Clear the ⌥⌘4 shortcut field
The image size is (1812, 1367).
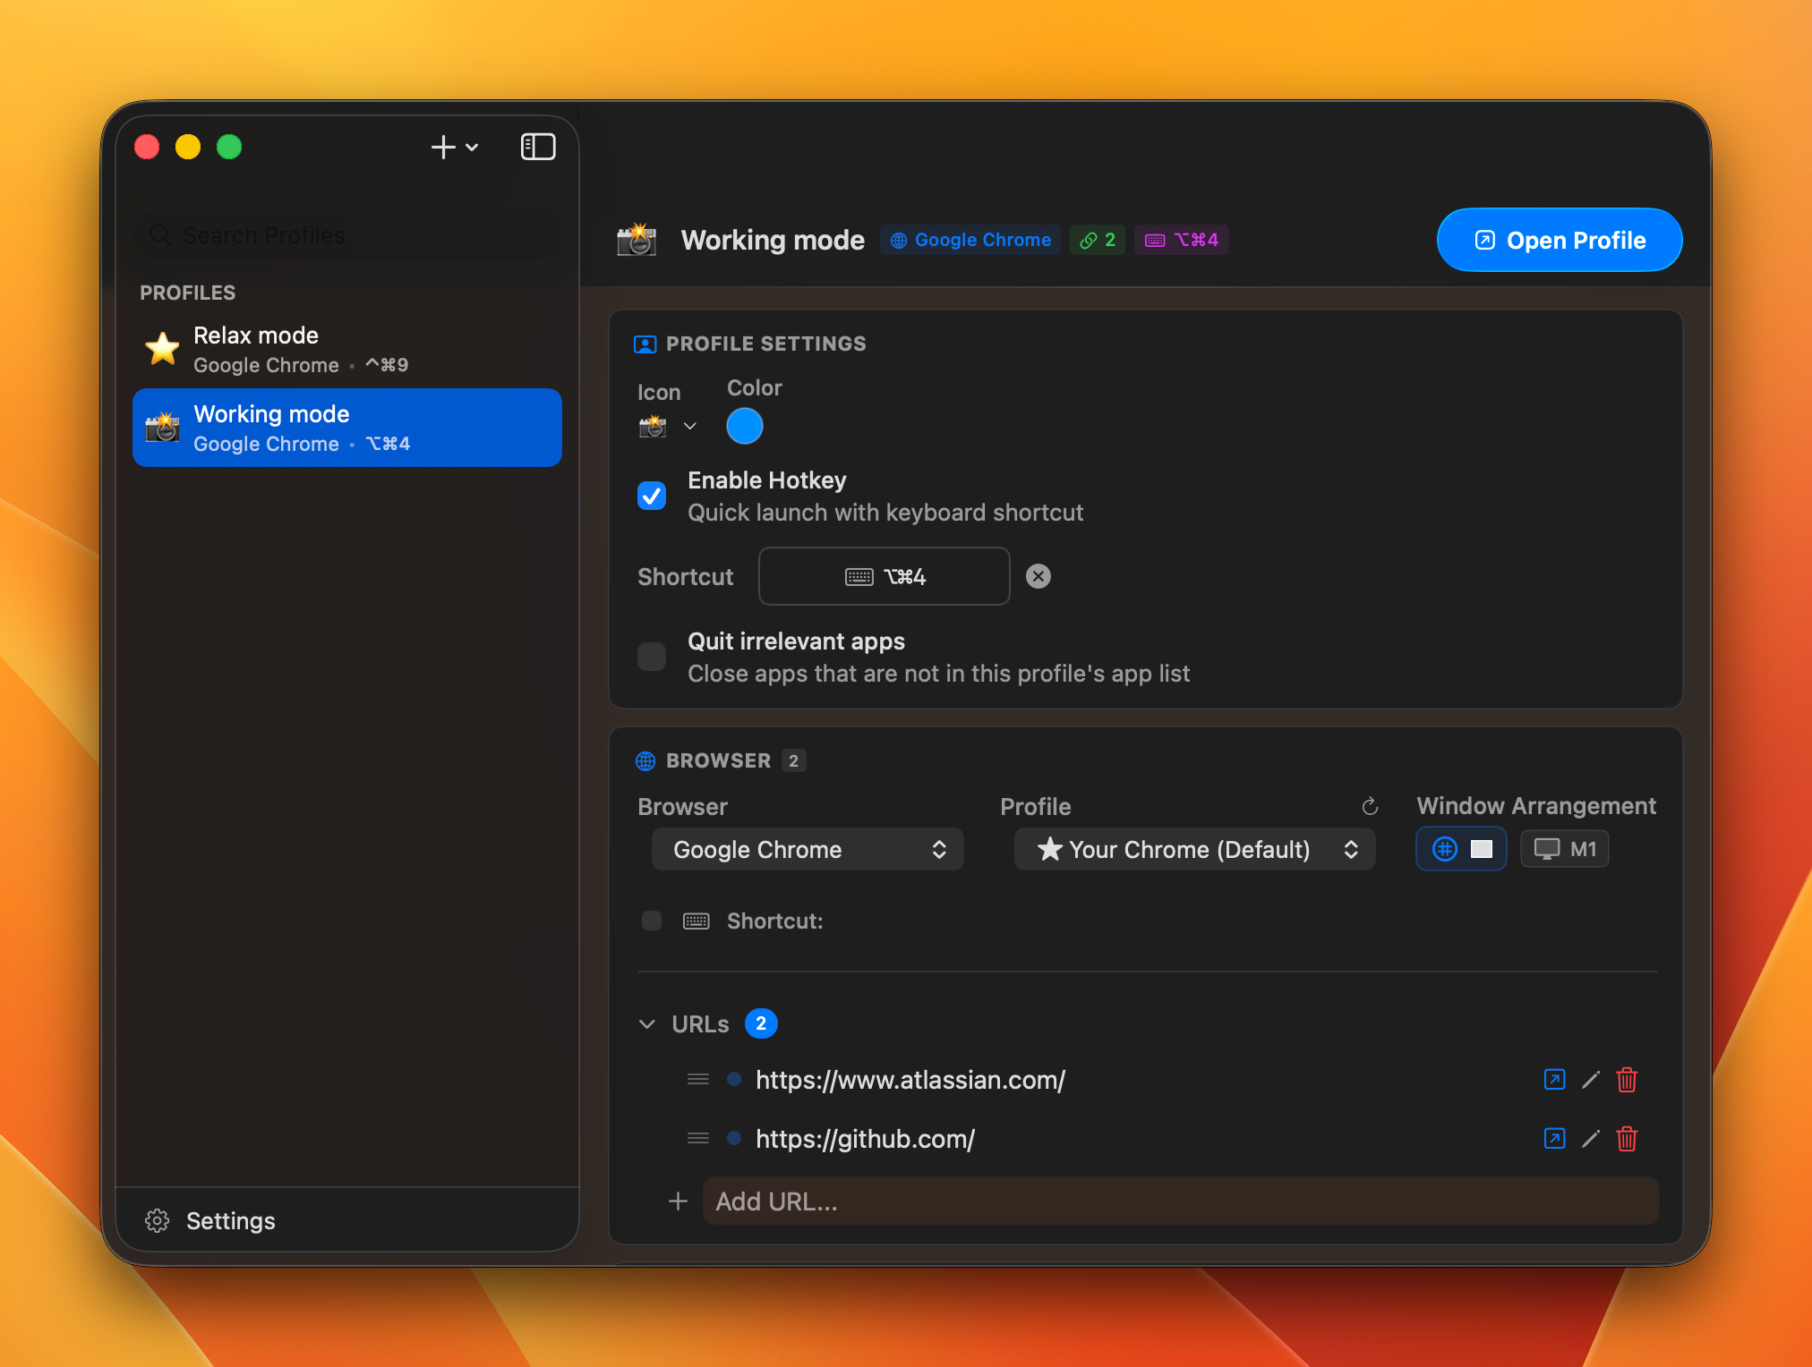(1038, 576)
